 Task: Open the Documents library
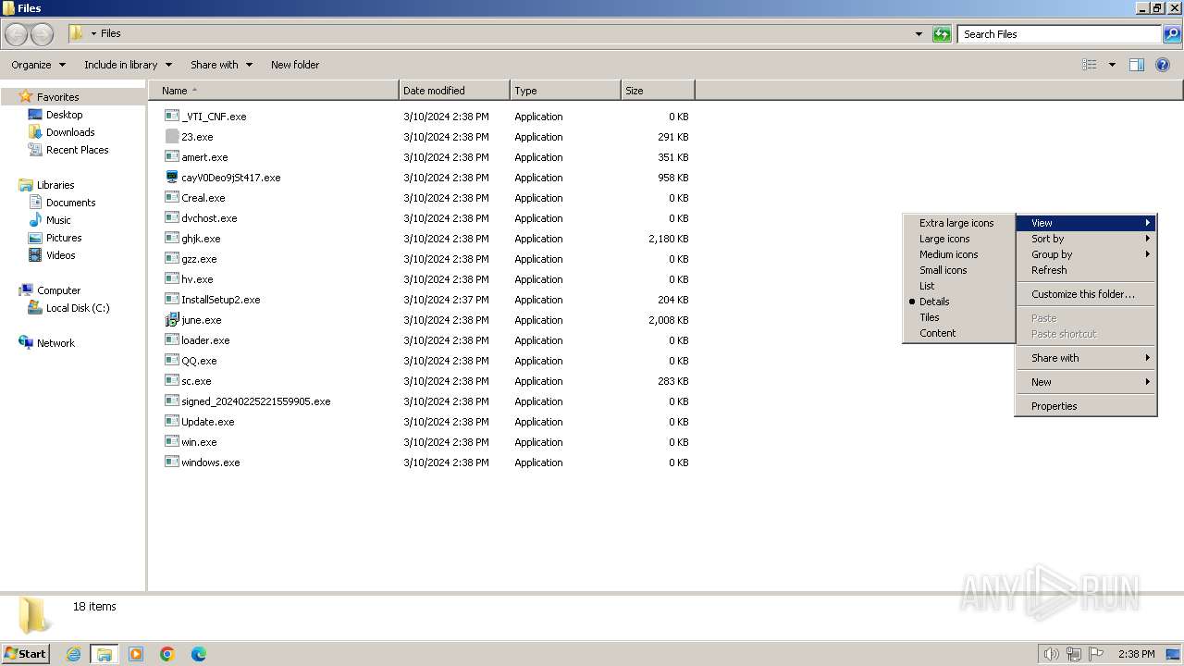(x=70, y=203)
